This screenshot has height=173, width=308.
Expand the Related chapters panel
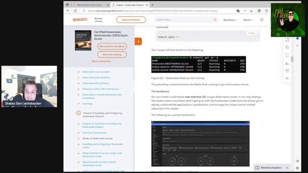pyautogui.click(x=272, y=168)
